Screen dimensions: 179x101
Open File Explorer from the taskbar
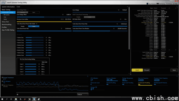[x=16, y=99]
